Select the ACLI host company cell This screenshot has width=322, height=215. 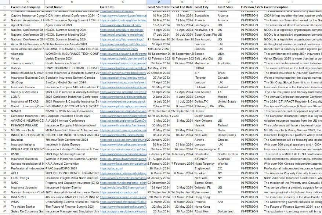tap(27, 173)
